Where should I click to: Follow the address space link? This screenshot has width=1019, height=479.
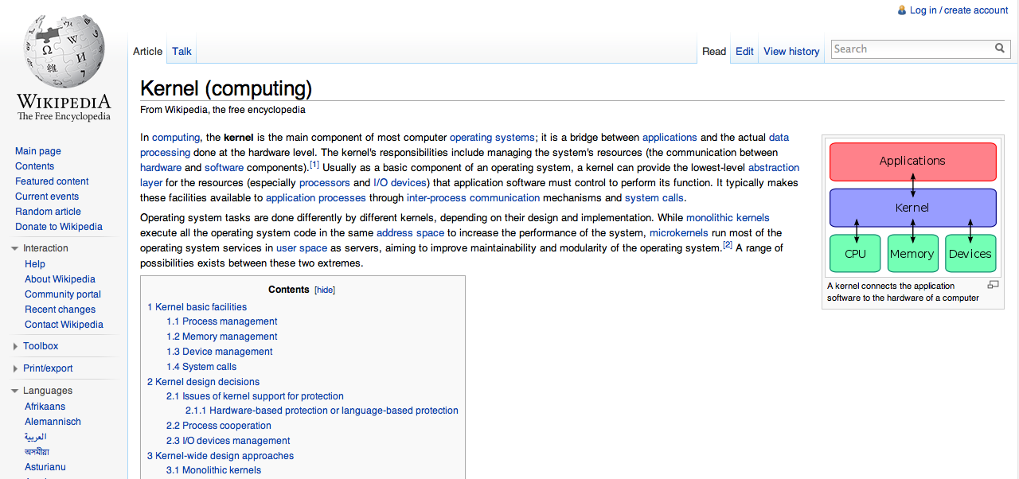point(410,233)
